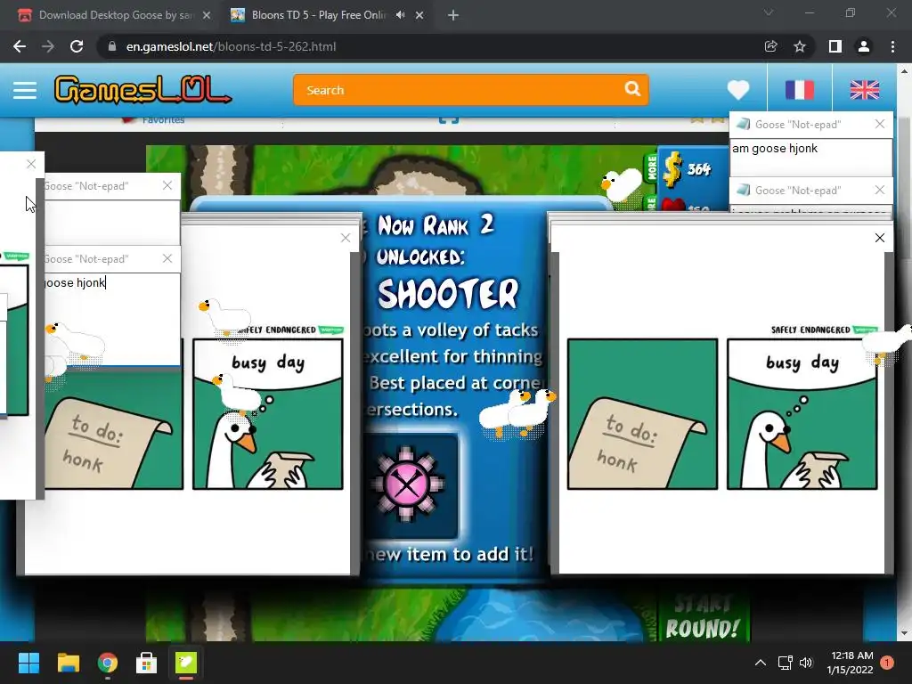Open the GamesLOL hamburger menu
Viewport: 912px width, 684px height.
24,90
